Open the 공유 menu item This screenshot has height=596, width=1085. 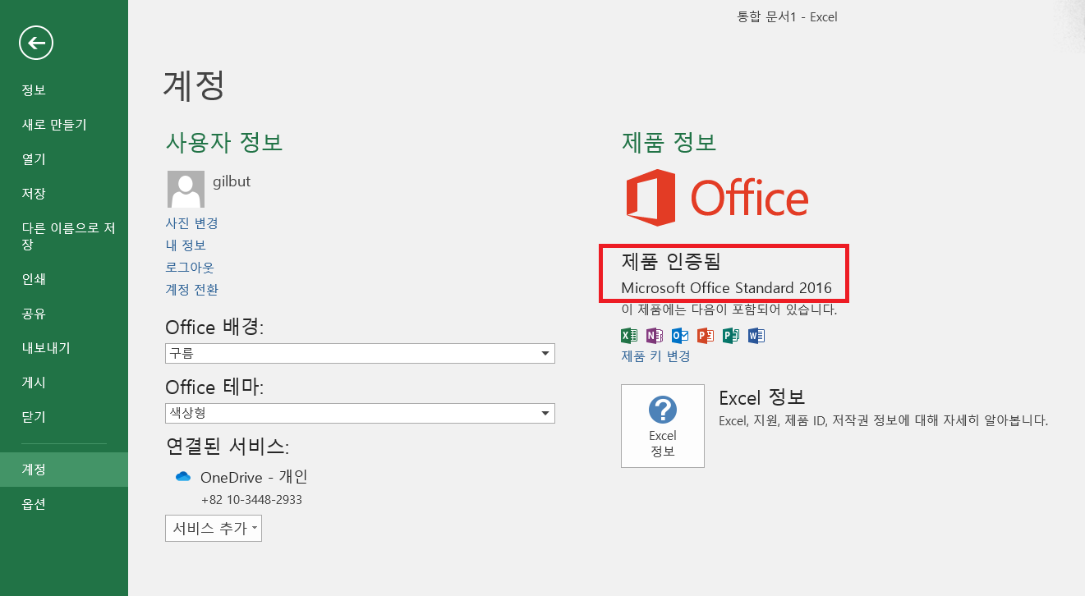[64, 314]
